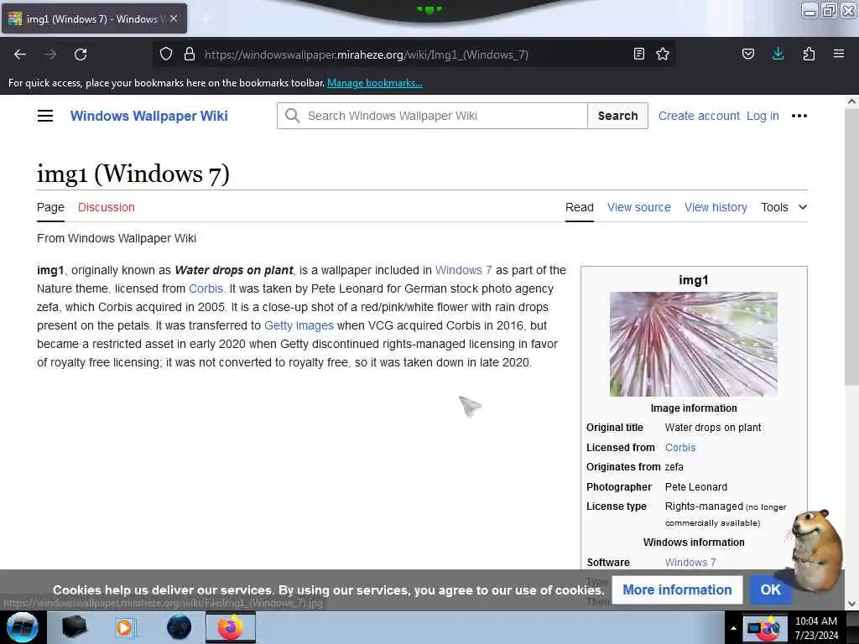
Task: Open the wiki sidebar hamburger menu
Action: tap(45, 116)
